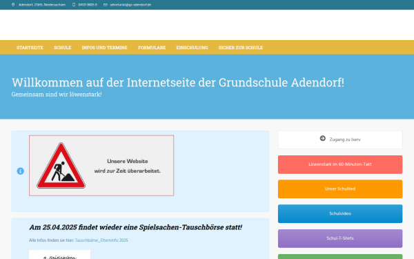Click the orange Unser Schullied button

tap(340, 189)
